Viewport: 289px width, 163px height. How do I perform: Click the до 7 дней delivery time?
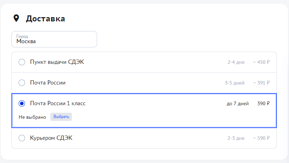tap(238, 103)
